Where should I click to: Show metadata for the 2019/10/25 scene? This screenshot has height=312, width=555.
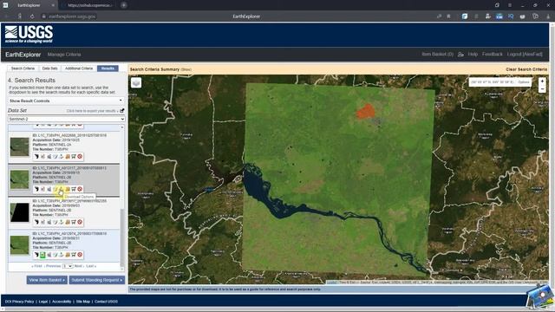[x=55, y=156]
